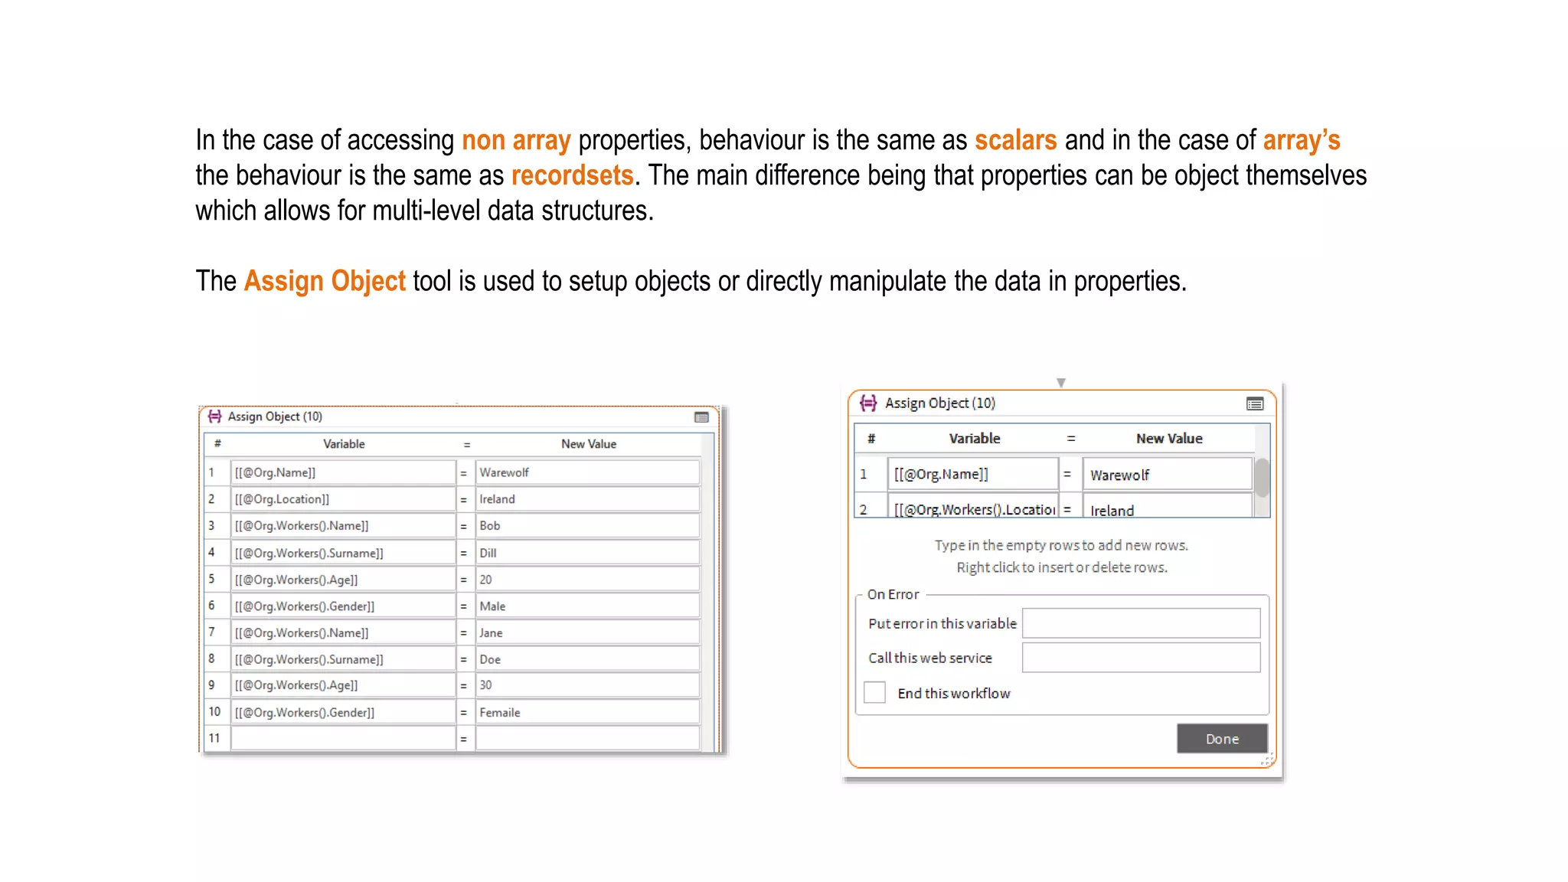Click the Ireland value in right panel row 2
The height and width of the screenshot is (882, 1568).
tap(1166, 509)
